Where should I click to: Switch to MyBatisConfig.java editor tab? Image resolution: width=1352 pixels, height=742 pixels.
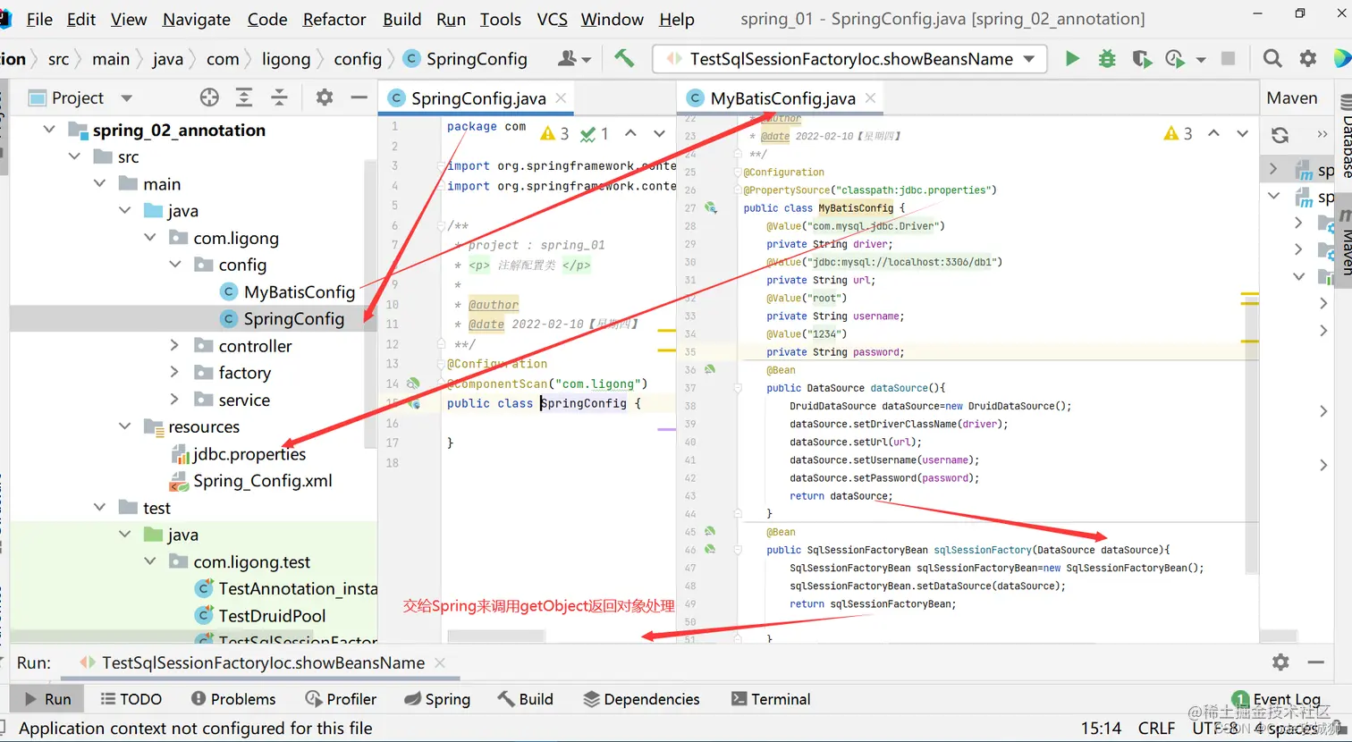pos(782,98)
